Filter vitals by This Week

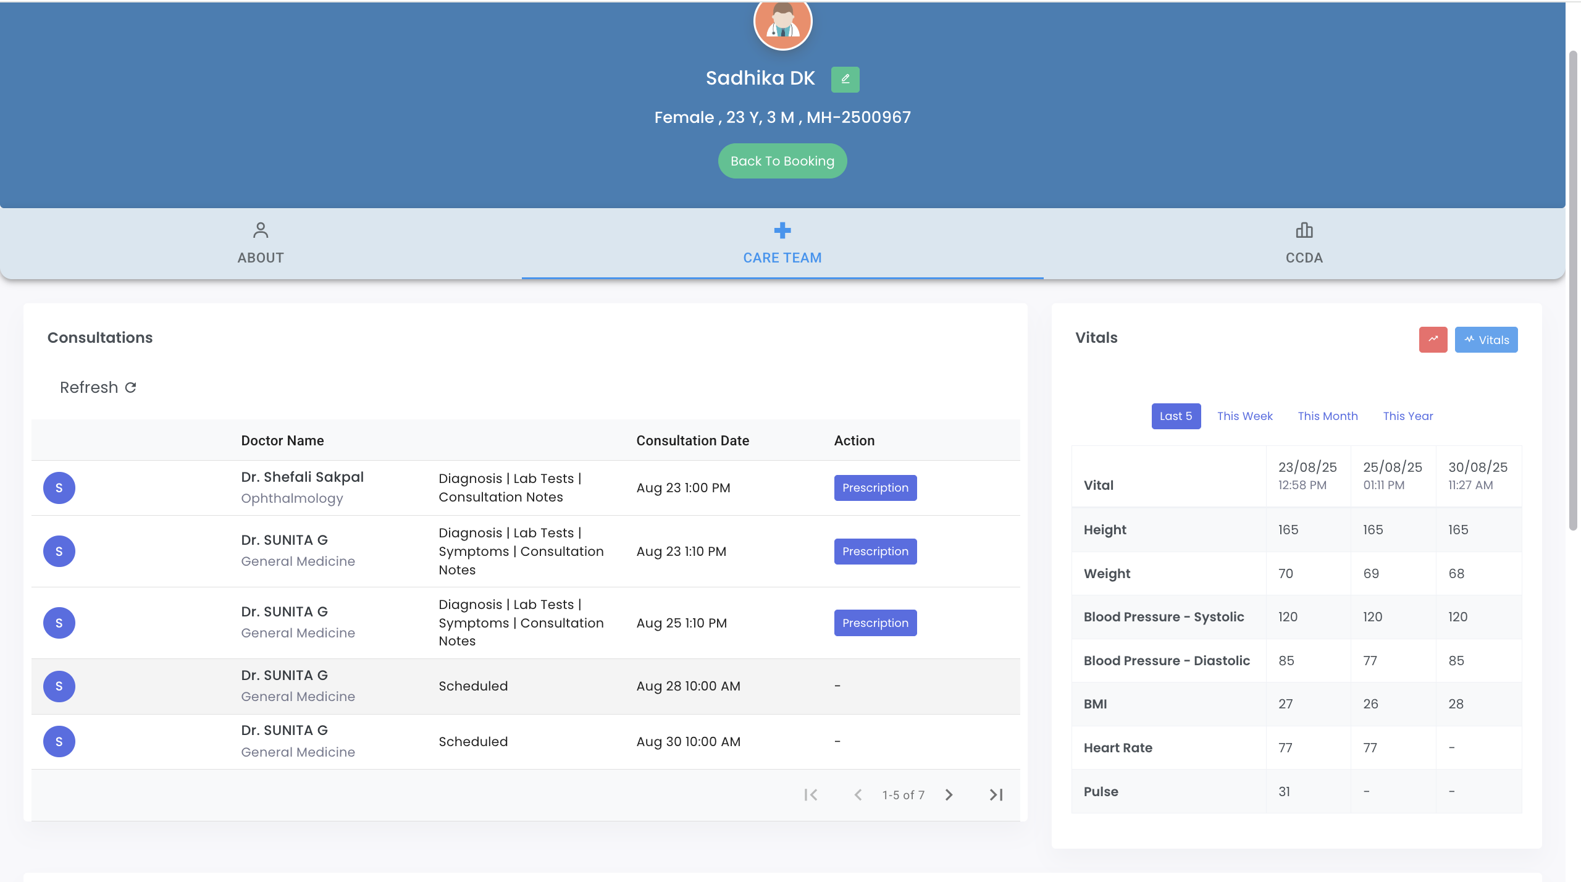pyautogui.click(x=1244, y=416)
